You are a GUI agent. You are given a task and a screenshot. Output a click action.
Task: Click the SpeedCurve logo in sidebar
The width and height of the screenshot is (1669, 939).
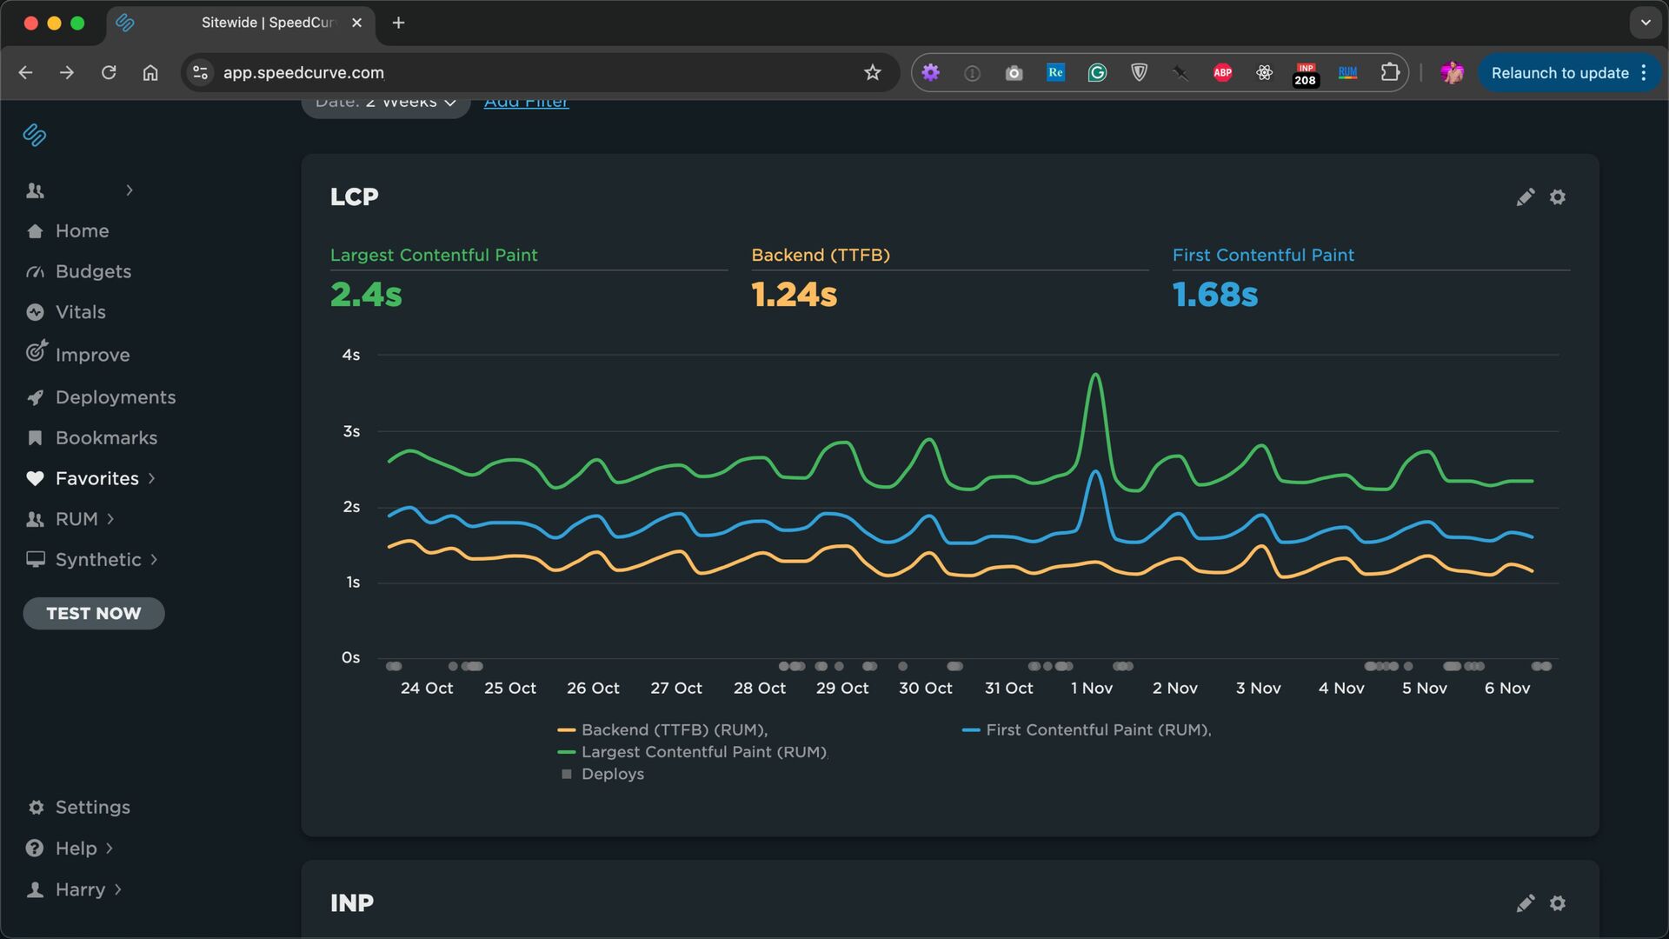coord(35,135)
